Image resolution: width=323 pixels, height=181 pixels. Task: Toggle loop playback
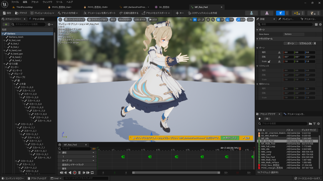[92, 173]
